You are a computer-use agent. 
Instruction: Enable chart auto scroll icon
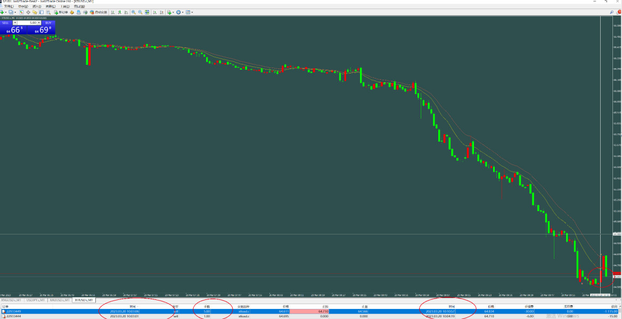pos(155,12)
